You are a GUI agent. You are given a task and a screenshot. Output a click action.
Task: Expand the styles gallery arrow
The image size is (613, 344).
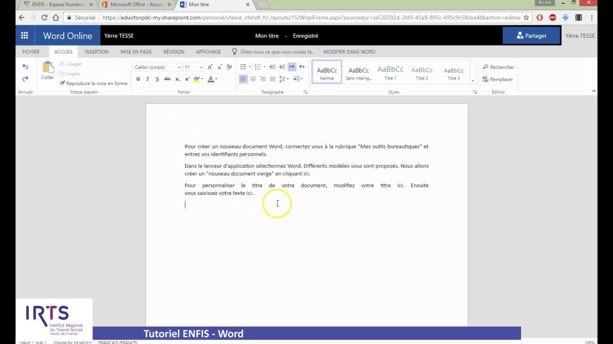click(473, 80)
